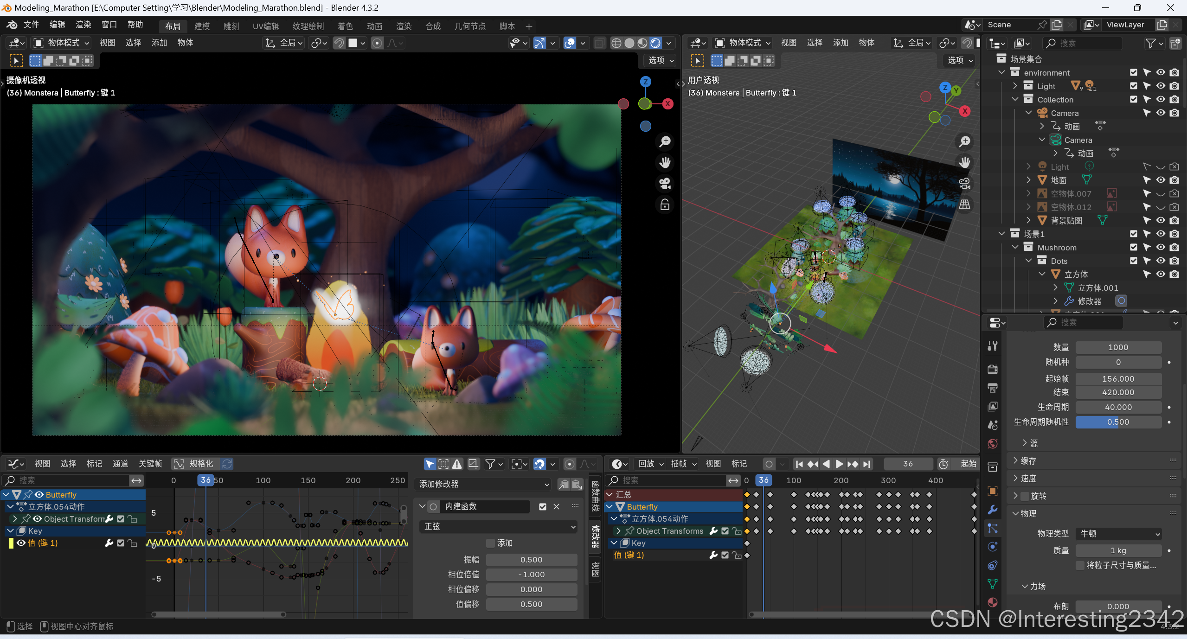Viewport: 1187px width, 639px height.
Task: Click the zoom magnifier icon in camera viewport
Action: [x=665, y=141]
